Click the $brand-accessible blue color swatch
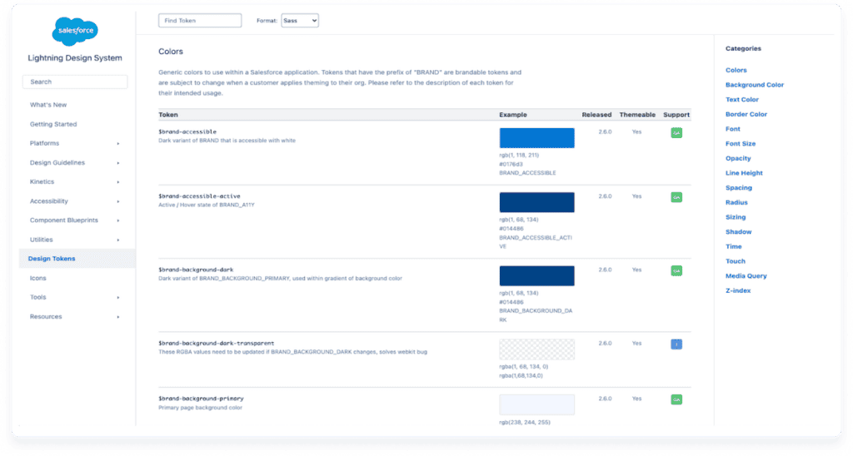Image resolution: width=853 pixels, height=456 pixels. pyautogui.click(x=536, y=138)
